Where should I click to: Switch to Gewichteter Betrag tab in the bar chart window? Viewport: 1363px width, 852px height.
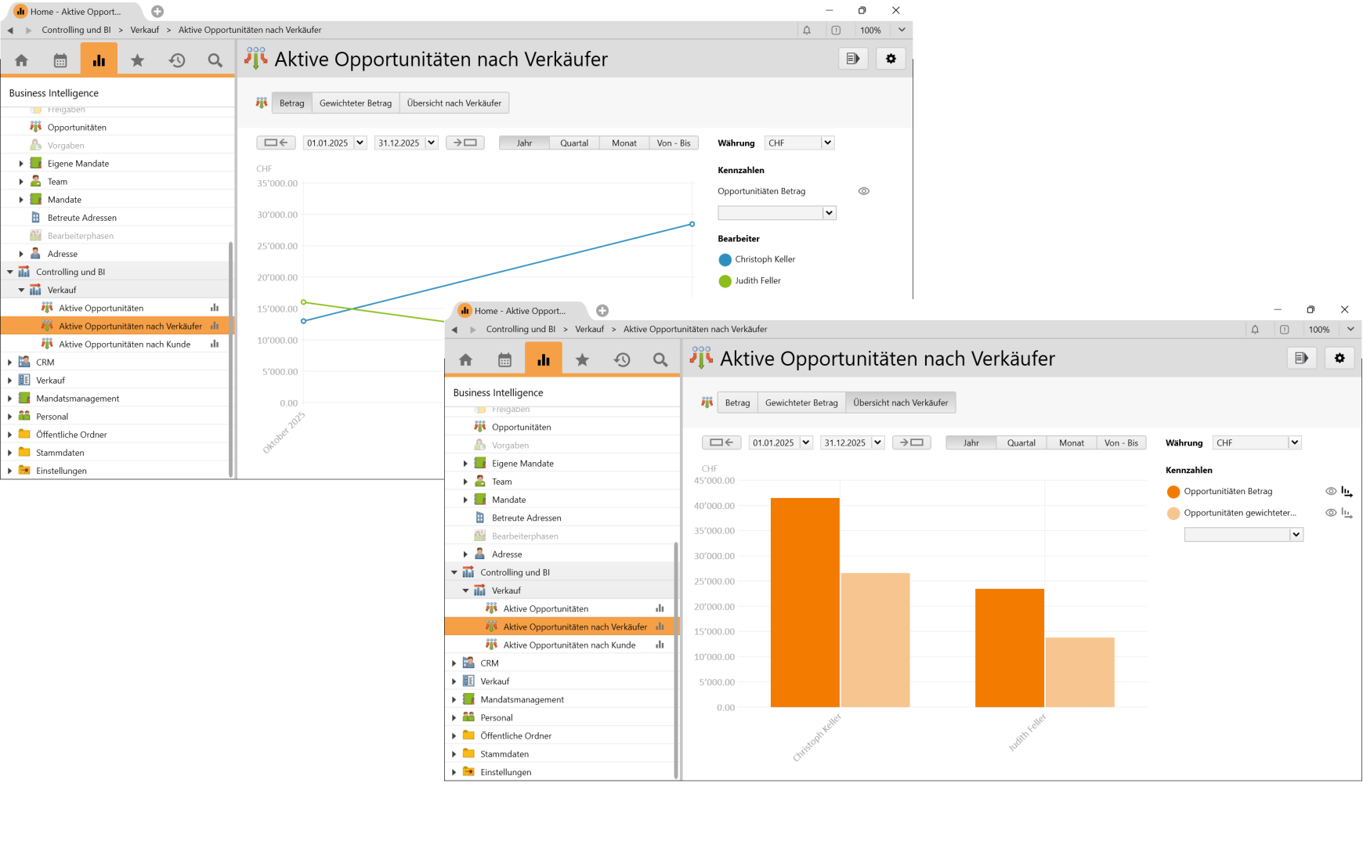801,403
